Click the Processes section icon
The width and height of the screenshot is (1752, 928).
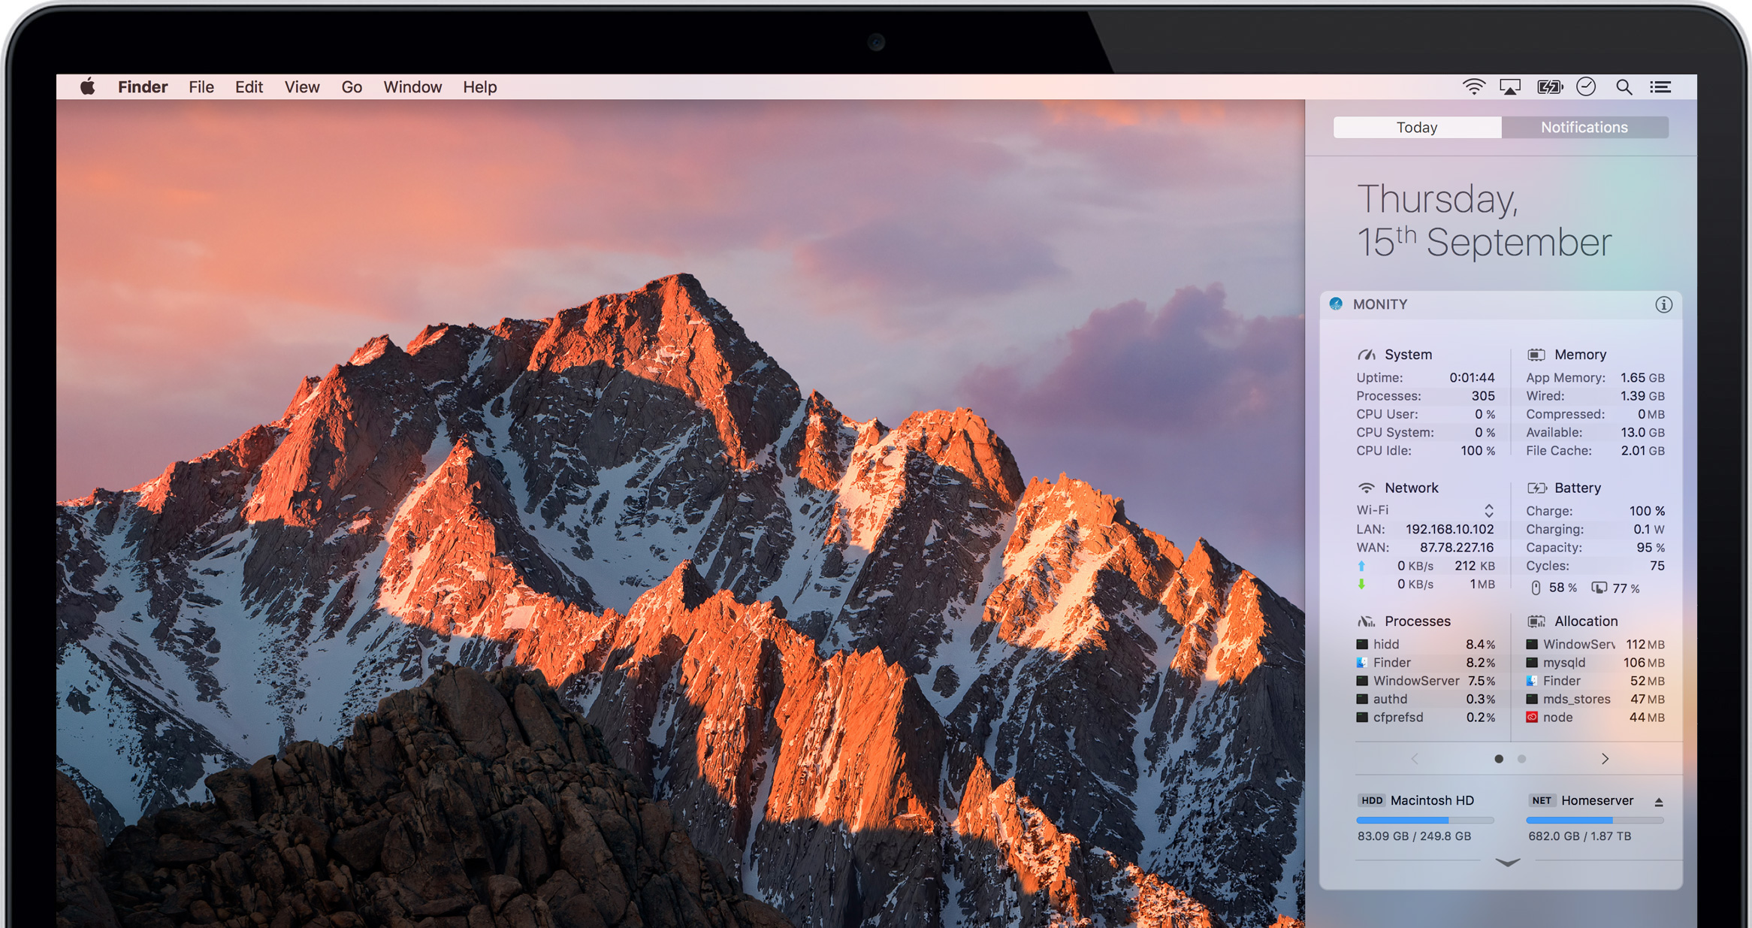coord(1366,621)
